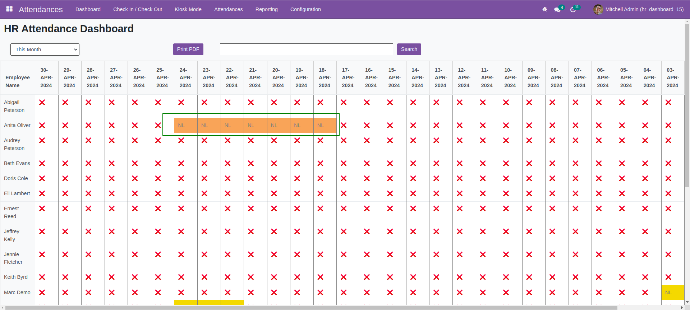The width and height of the screenshot is (690, 310).
Task: Expand the This Month period dropdown
Action: point(45,50)
